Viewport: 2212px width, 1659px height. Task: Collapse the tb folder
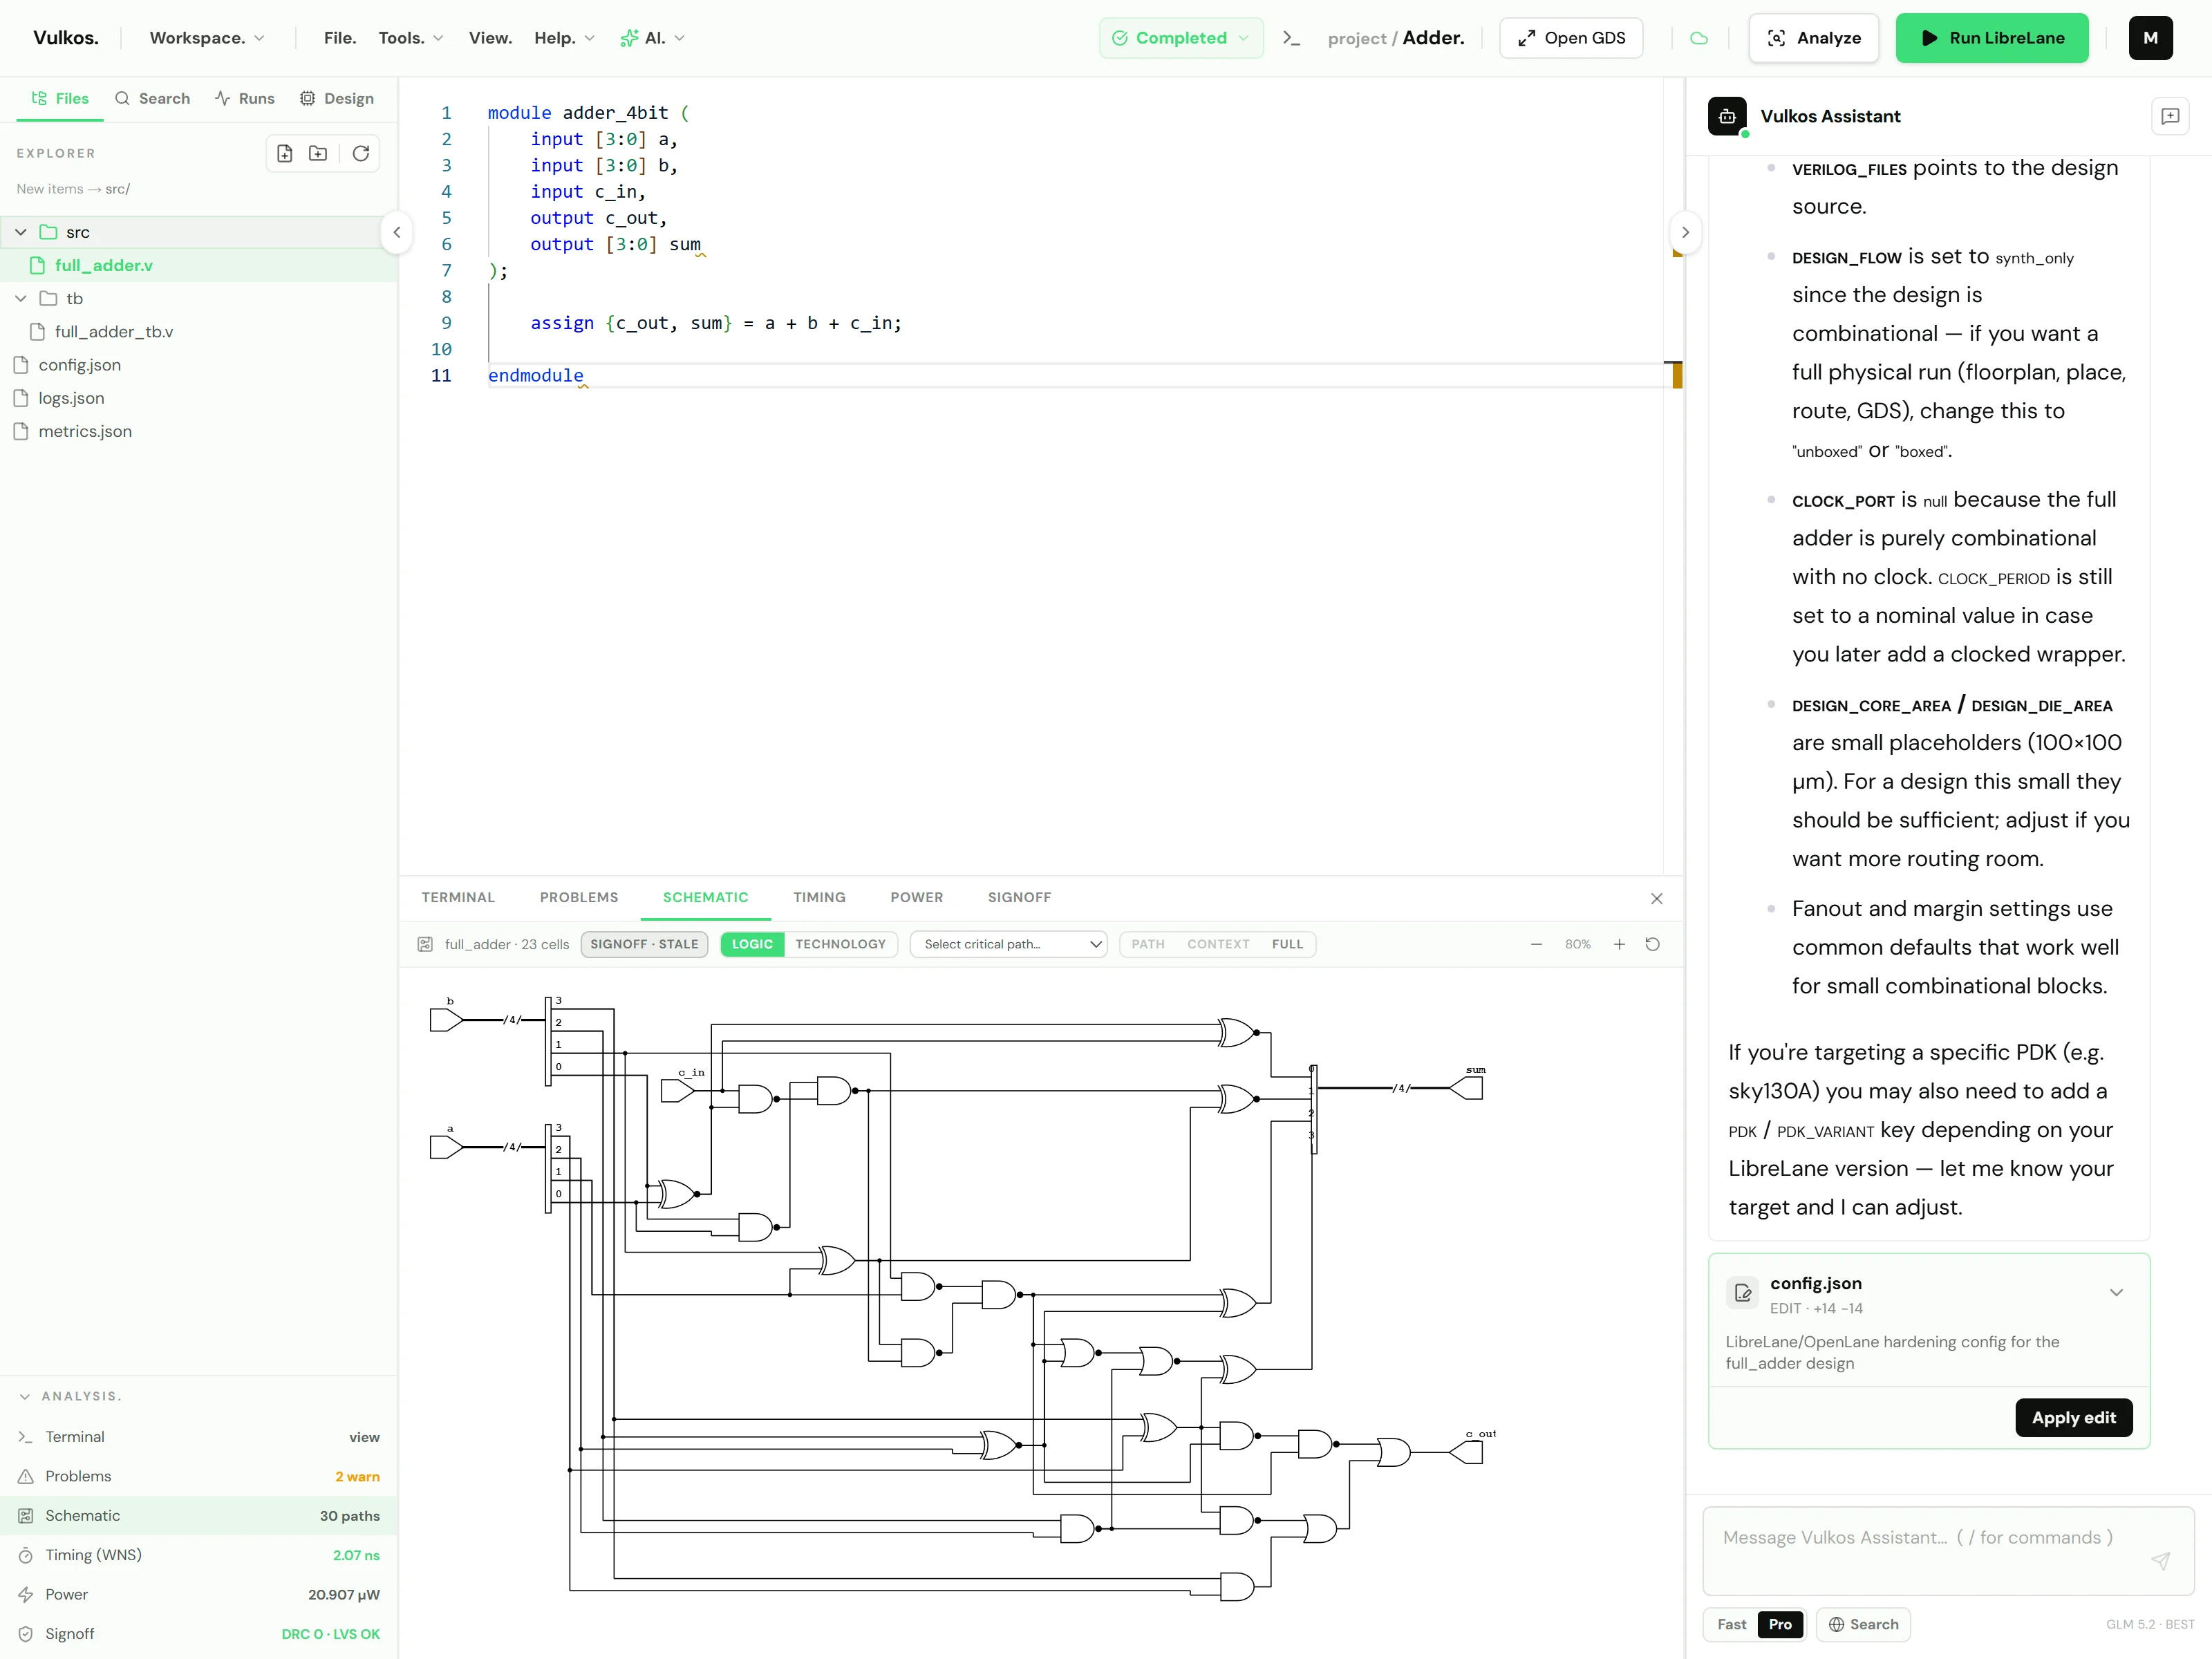21,298
